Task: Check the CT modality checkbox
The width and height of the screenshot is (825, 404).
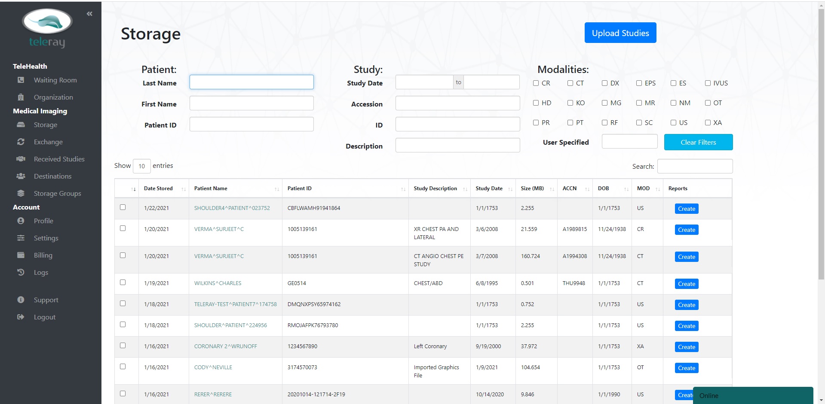Action: tap(570, 83)
